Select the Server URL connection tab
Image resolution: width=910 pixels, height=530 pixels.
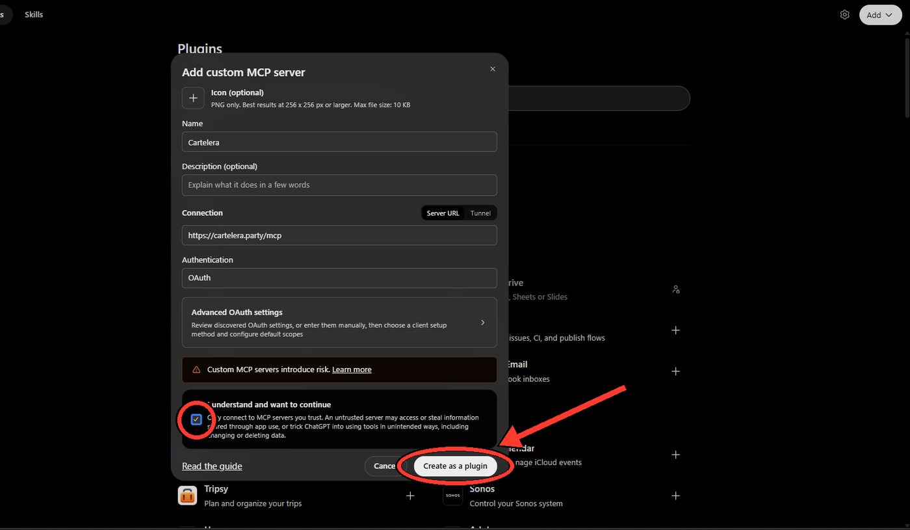coord(443,213)
